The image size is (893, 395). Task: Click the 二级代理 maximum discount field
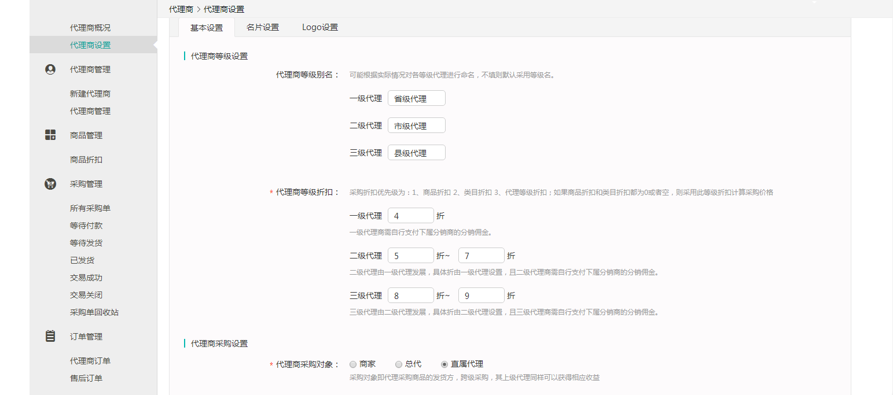(481, 256)
